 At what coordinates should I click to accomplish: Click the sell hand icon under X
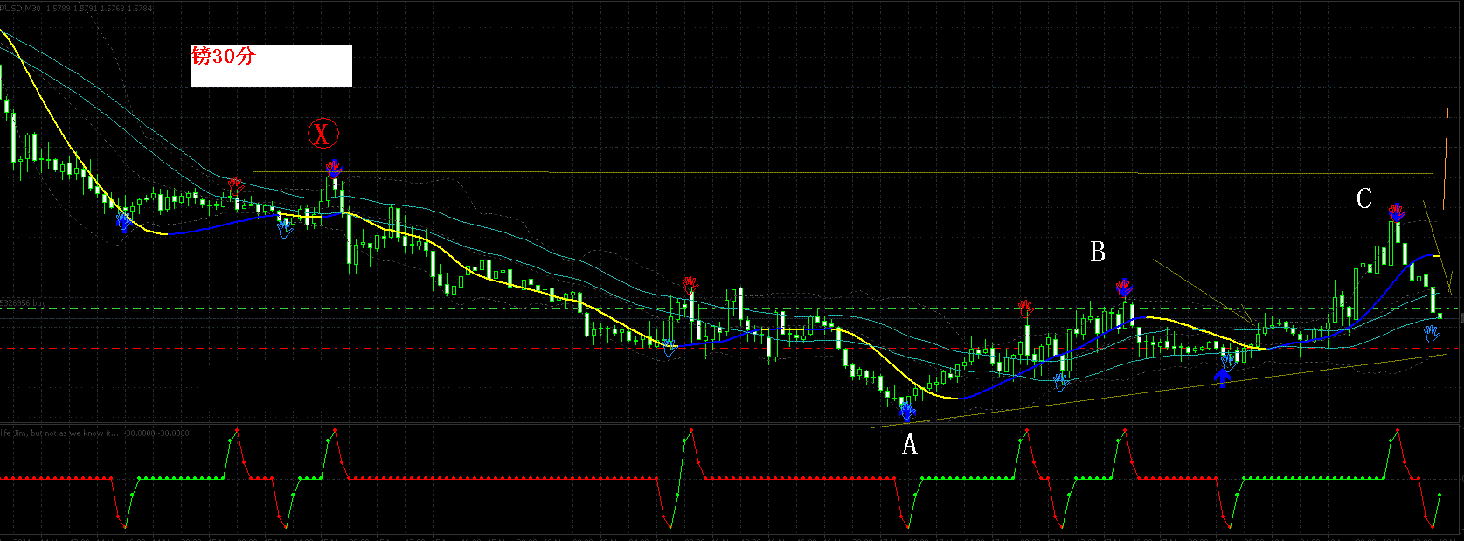point(333,169)
